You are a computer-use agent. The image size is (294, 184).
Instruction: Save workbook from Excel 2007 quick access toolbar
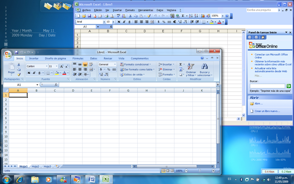(17, 52)
